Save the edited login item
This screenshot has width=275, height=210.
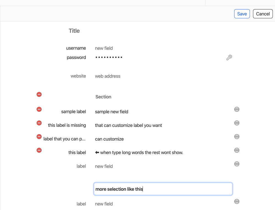pos(242,14)
